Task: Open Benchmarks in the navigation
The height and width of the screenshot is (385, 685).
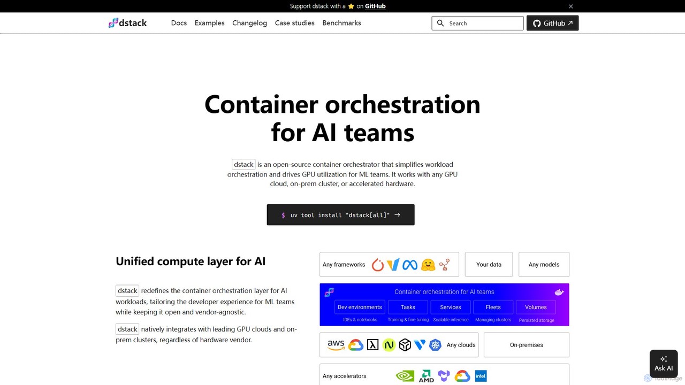Action: pyautogui.click(x=342, y=23)
